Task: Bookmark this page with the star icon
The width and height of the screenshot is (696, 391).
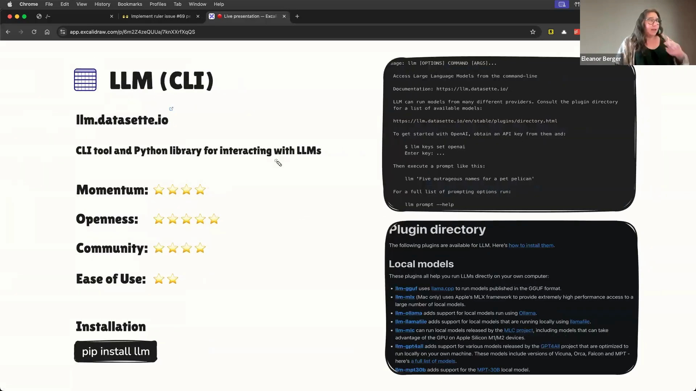Action: coord(533,32)
